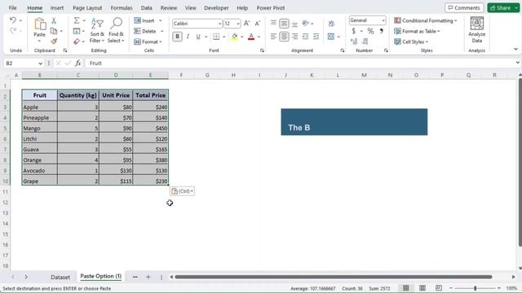Toggle Wrap Text

pos(331,24)
